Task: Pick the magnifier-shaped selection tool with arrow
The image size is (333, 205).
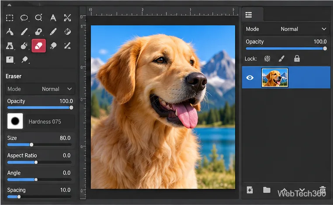Action: pyautogui.click(x=38, y=17)
